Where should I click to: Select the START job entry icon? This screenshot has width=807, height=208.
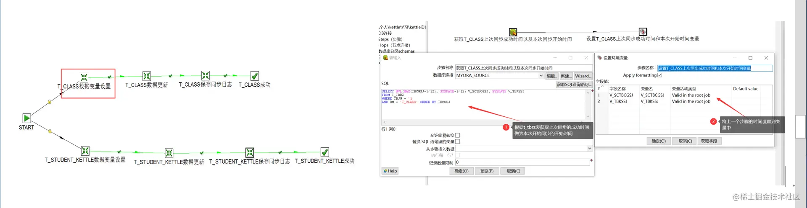tap(26, 118)
